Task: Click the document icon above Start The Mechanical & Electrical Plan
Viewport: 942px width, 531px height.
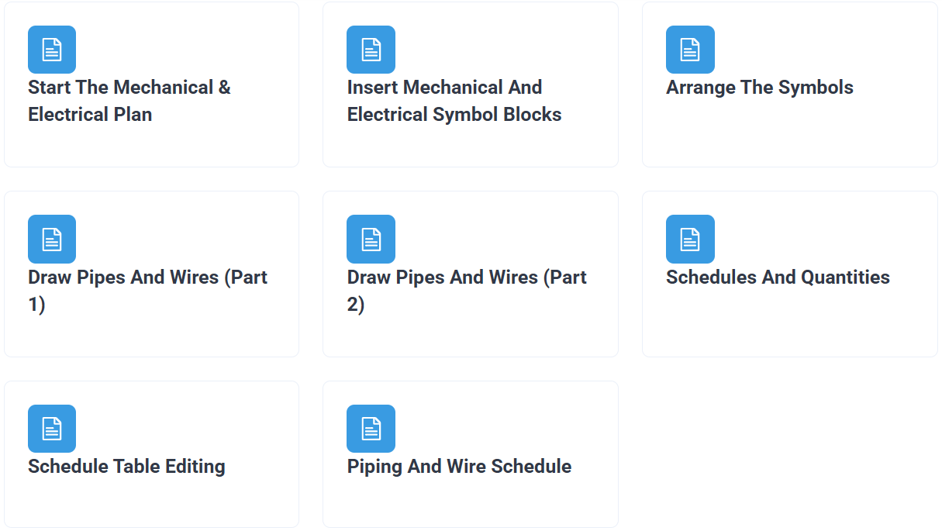Action: pos(52,50)
